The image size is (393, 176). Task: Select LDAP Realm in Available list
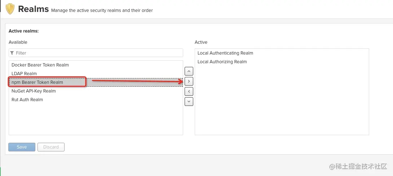[x=96, y=74]
